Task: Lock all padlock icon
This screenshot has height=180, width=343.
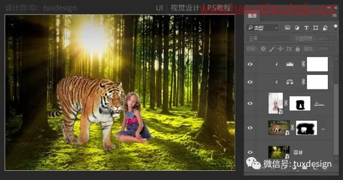Action: pyautogui.click(x=297, y=49)
